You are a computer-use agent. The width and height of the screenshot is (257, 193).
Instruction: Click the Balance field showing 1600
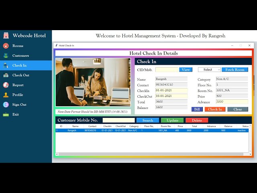[x=171, y=107]
